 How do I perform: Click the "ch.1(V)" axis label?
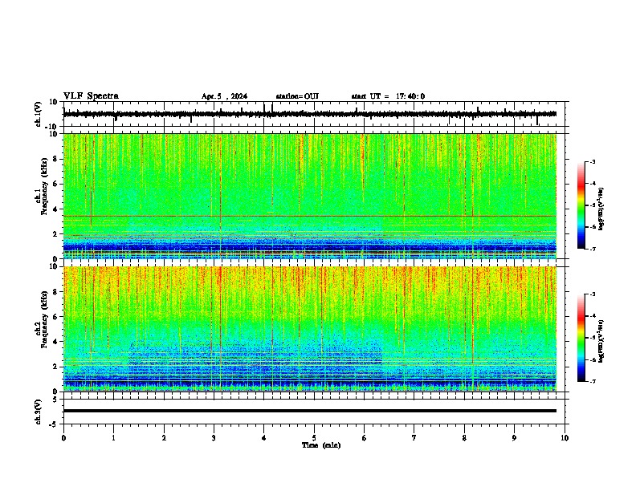coord(39,114)
